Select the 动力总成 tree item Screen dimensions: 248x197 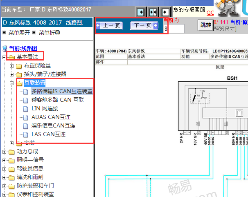(27, 151)
